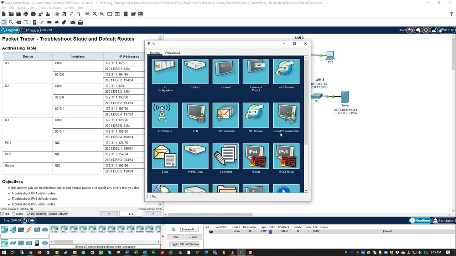Open the File menu
456x256 pixels.
(x=4, y=8)
